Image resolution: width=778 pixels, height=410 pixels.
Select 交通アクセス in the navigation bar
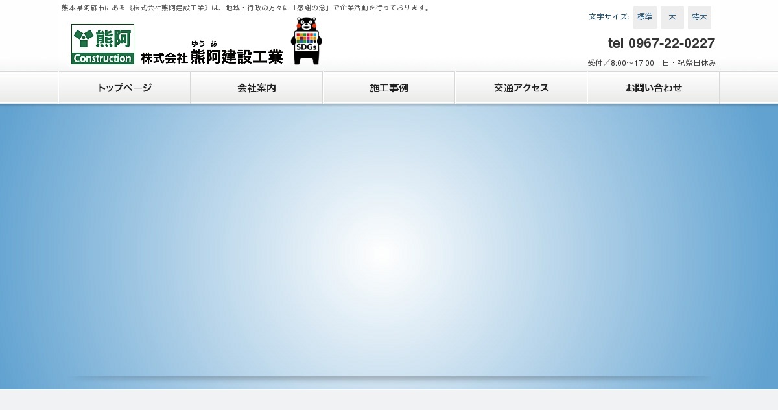click(521, 88)
